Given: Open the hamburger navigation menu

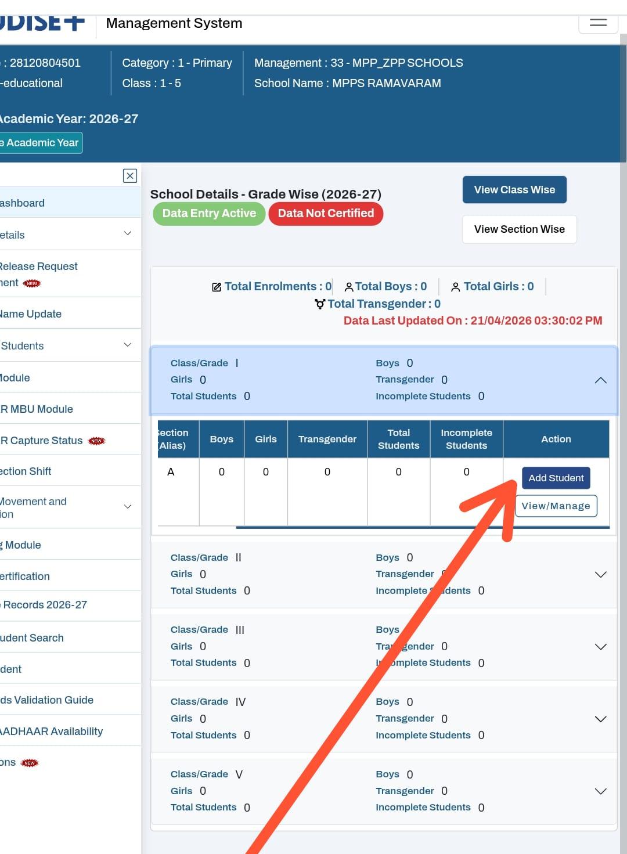Looking at the screenshot, I should click(x=598, y=23).
